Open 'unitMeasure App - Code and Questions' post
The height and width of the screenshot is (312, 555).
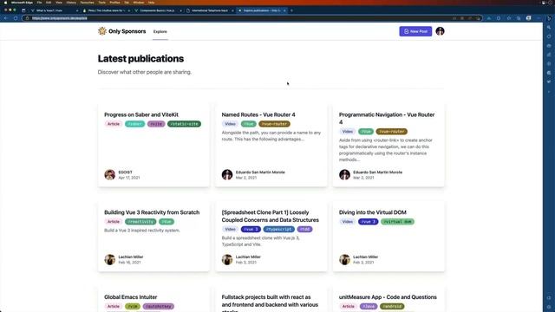388,297
